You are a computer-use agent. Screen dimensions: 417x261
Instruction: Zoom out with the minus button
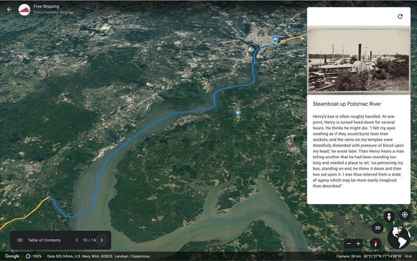[x=349, y=243]
